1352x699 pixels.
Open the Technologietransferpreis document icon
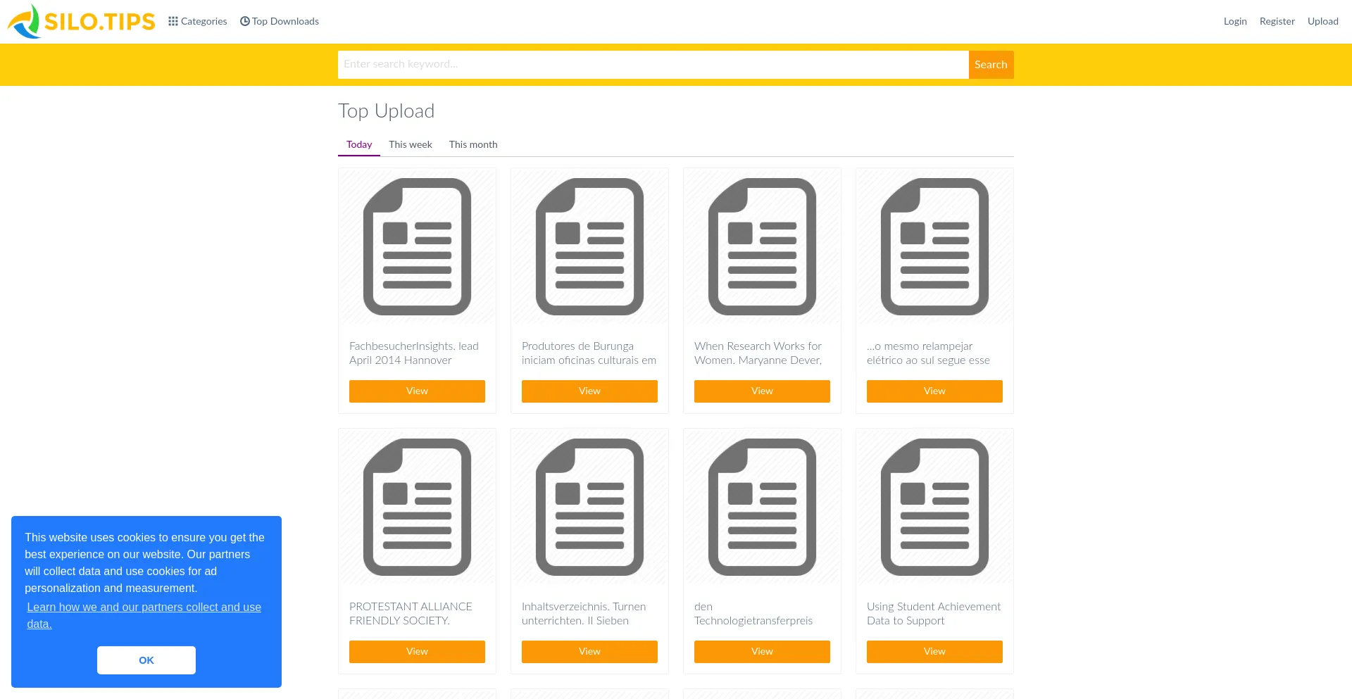pos(762,507)
